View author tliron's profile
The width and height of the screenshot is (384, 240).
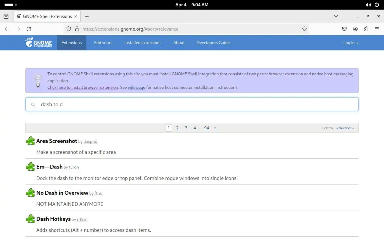(74, 167)
